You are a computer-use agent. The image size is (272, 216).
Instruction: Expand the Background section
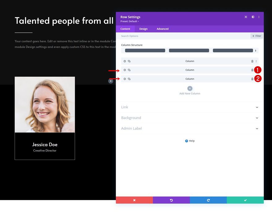(x=190, y=118)
